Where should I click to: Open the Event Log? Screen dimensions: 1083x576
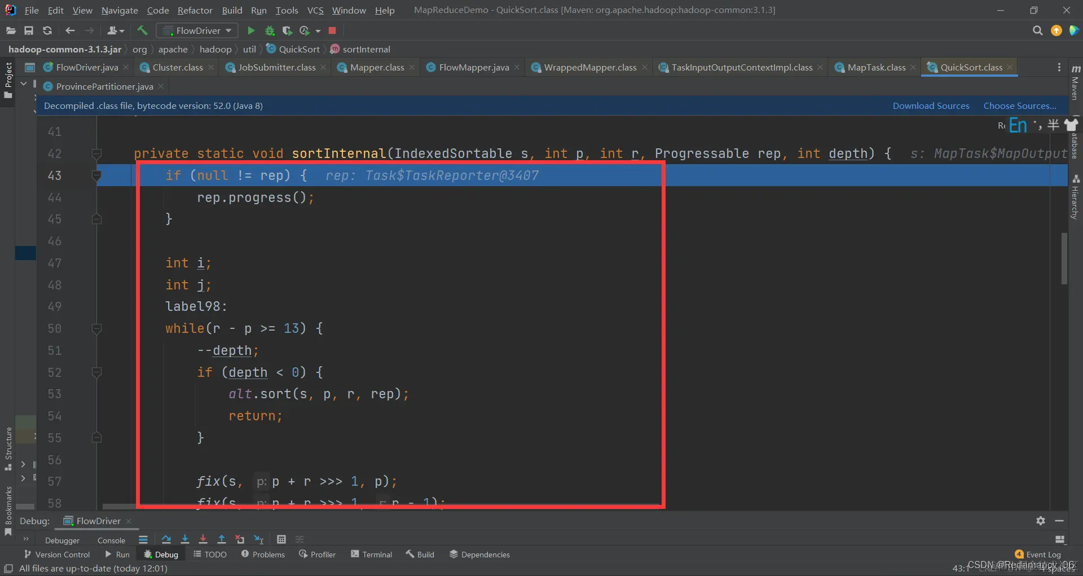point(1038,555)
